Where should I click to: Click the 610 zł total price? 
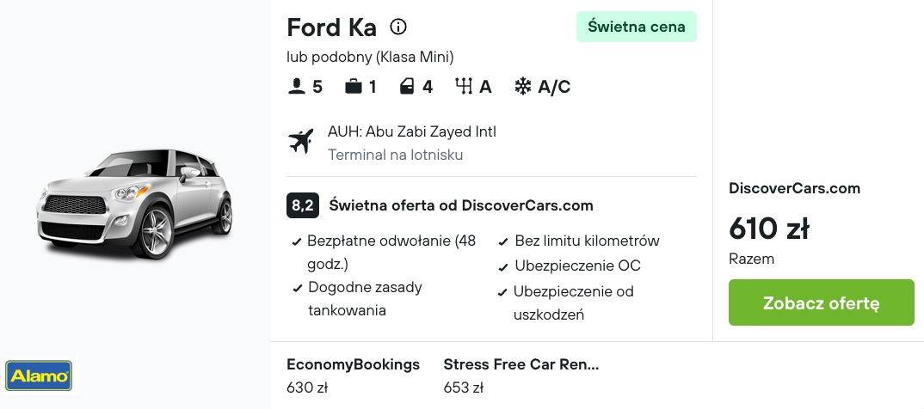pyautogui.click(x=769, y=229)
